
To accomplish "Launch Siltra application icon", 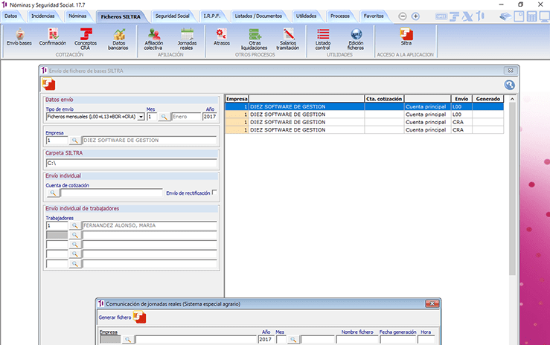I will pyautogui.click(x=406, y=36).
